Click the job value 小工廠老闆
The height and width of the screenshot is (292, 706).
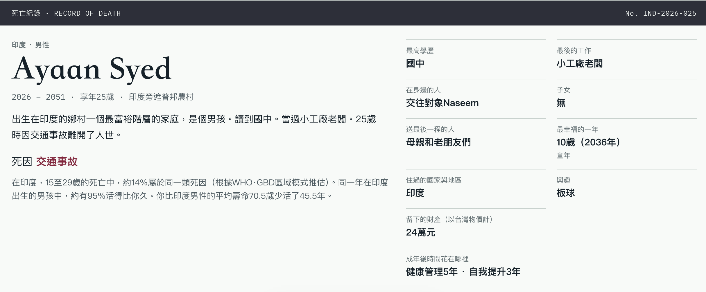point(580,63)
